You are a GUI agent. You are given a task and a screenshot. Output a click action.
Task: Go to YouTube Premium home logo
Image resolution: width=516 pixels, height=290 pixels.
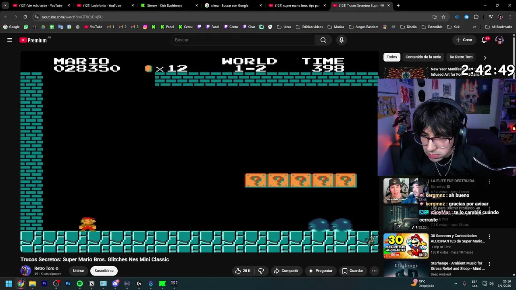33,40
